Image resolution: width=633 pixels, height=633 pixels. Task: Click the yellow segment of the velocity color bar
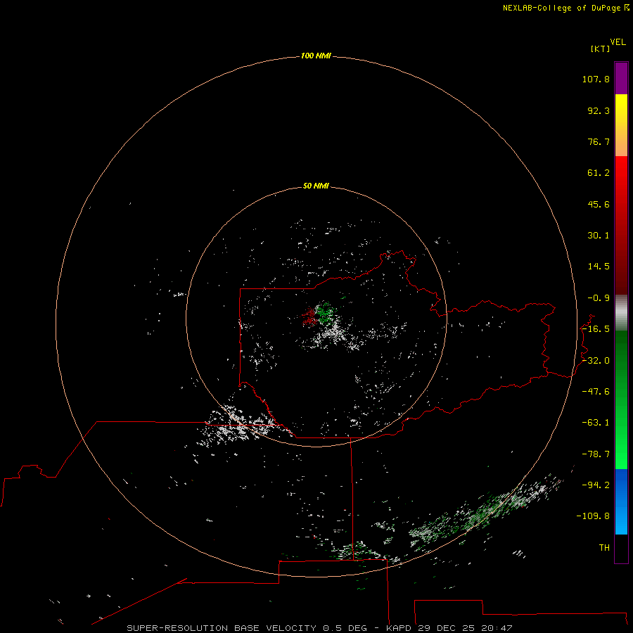(x=621, y=110)
